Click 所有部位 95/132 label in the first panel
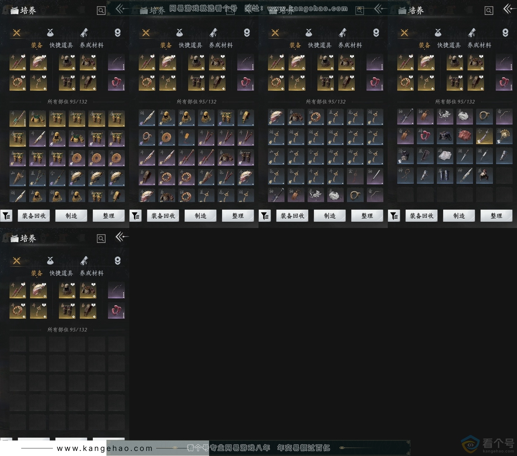Screen dimensions: 517x456 pyautogui.click(x=67, y=102)
